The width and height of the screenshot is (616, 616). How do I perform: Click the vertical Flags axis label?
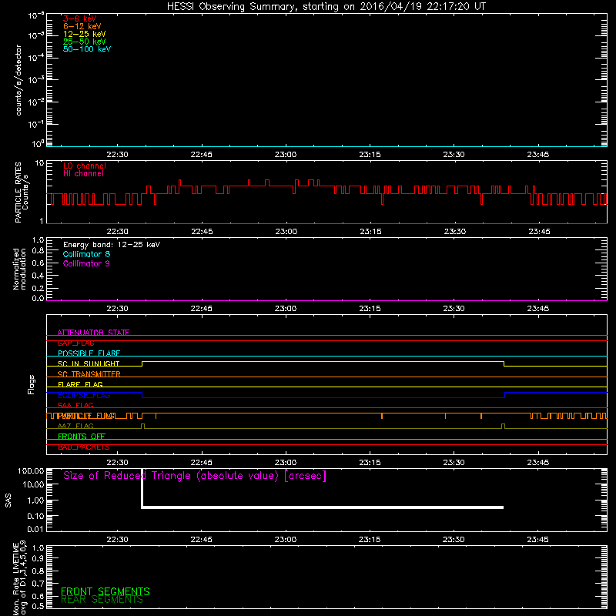(32, 384)
